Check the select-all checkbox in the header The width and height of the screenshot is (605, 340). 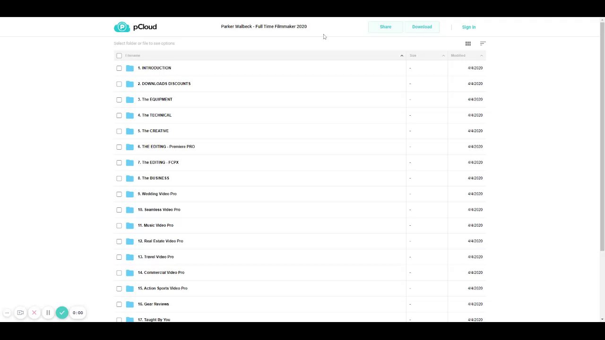coord(119,56)
